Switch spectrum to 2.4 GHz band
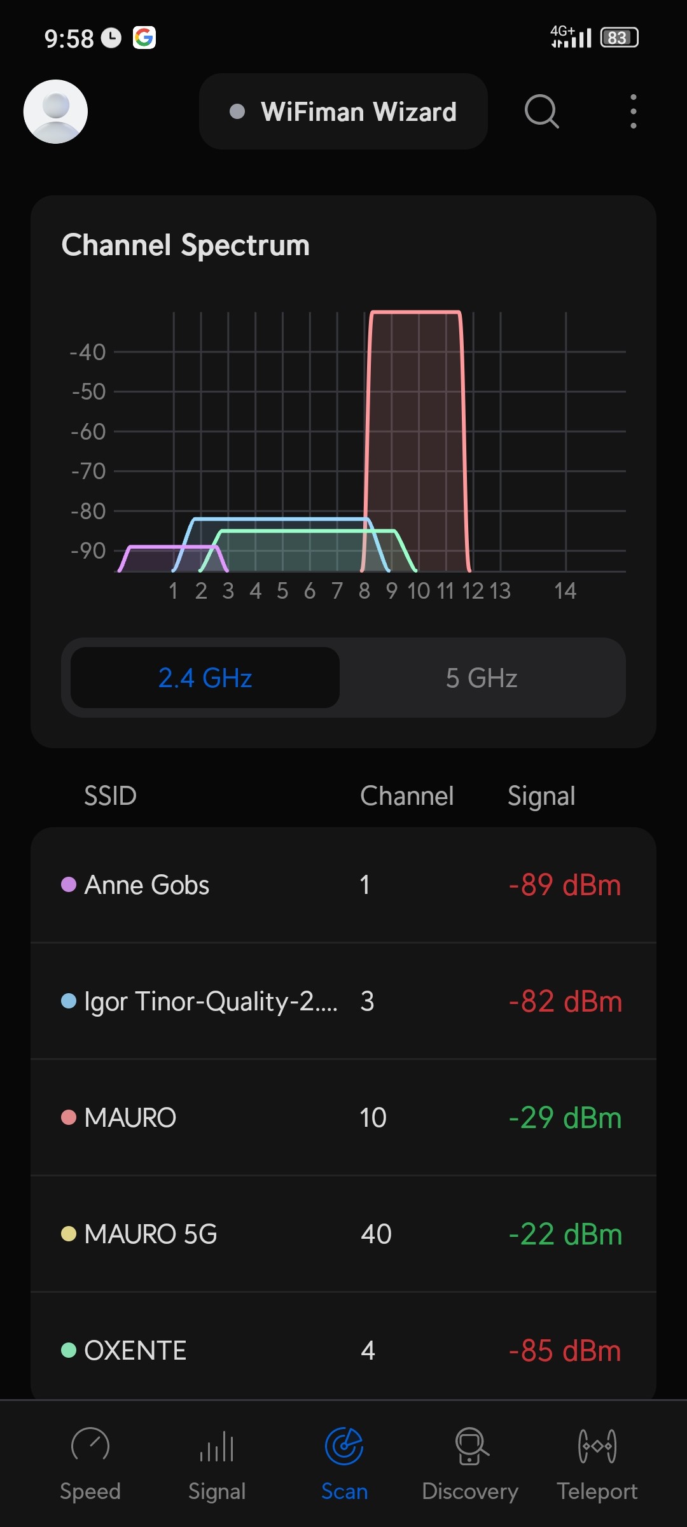The height and width of the screenshot is (1527, 687). tap(205, 678)
